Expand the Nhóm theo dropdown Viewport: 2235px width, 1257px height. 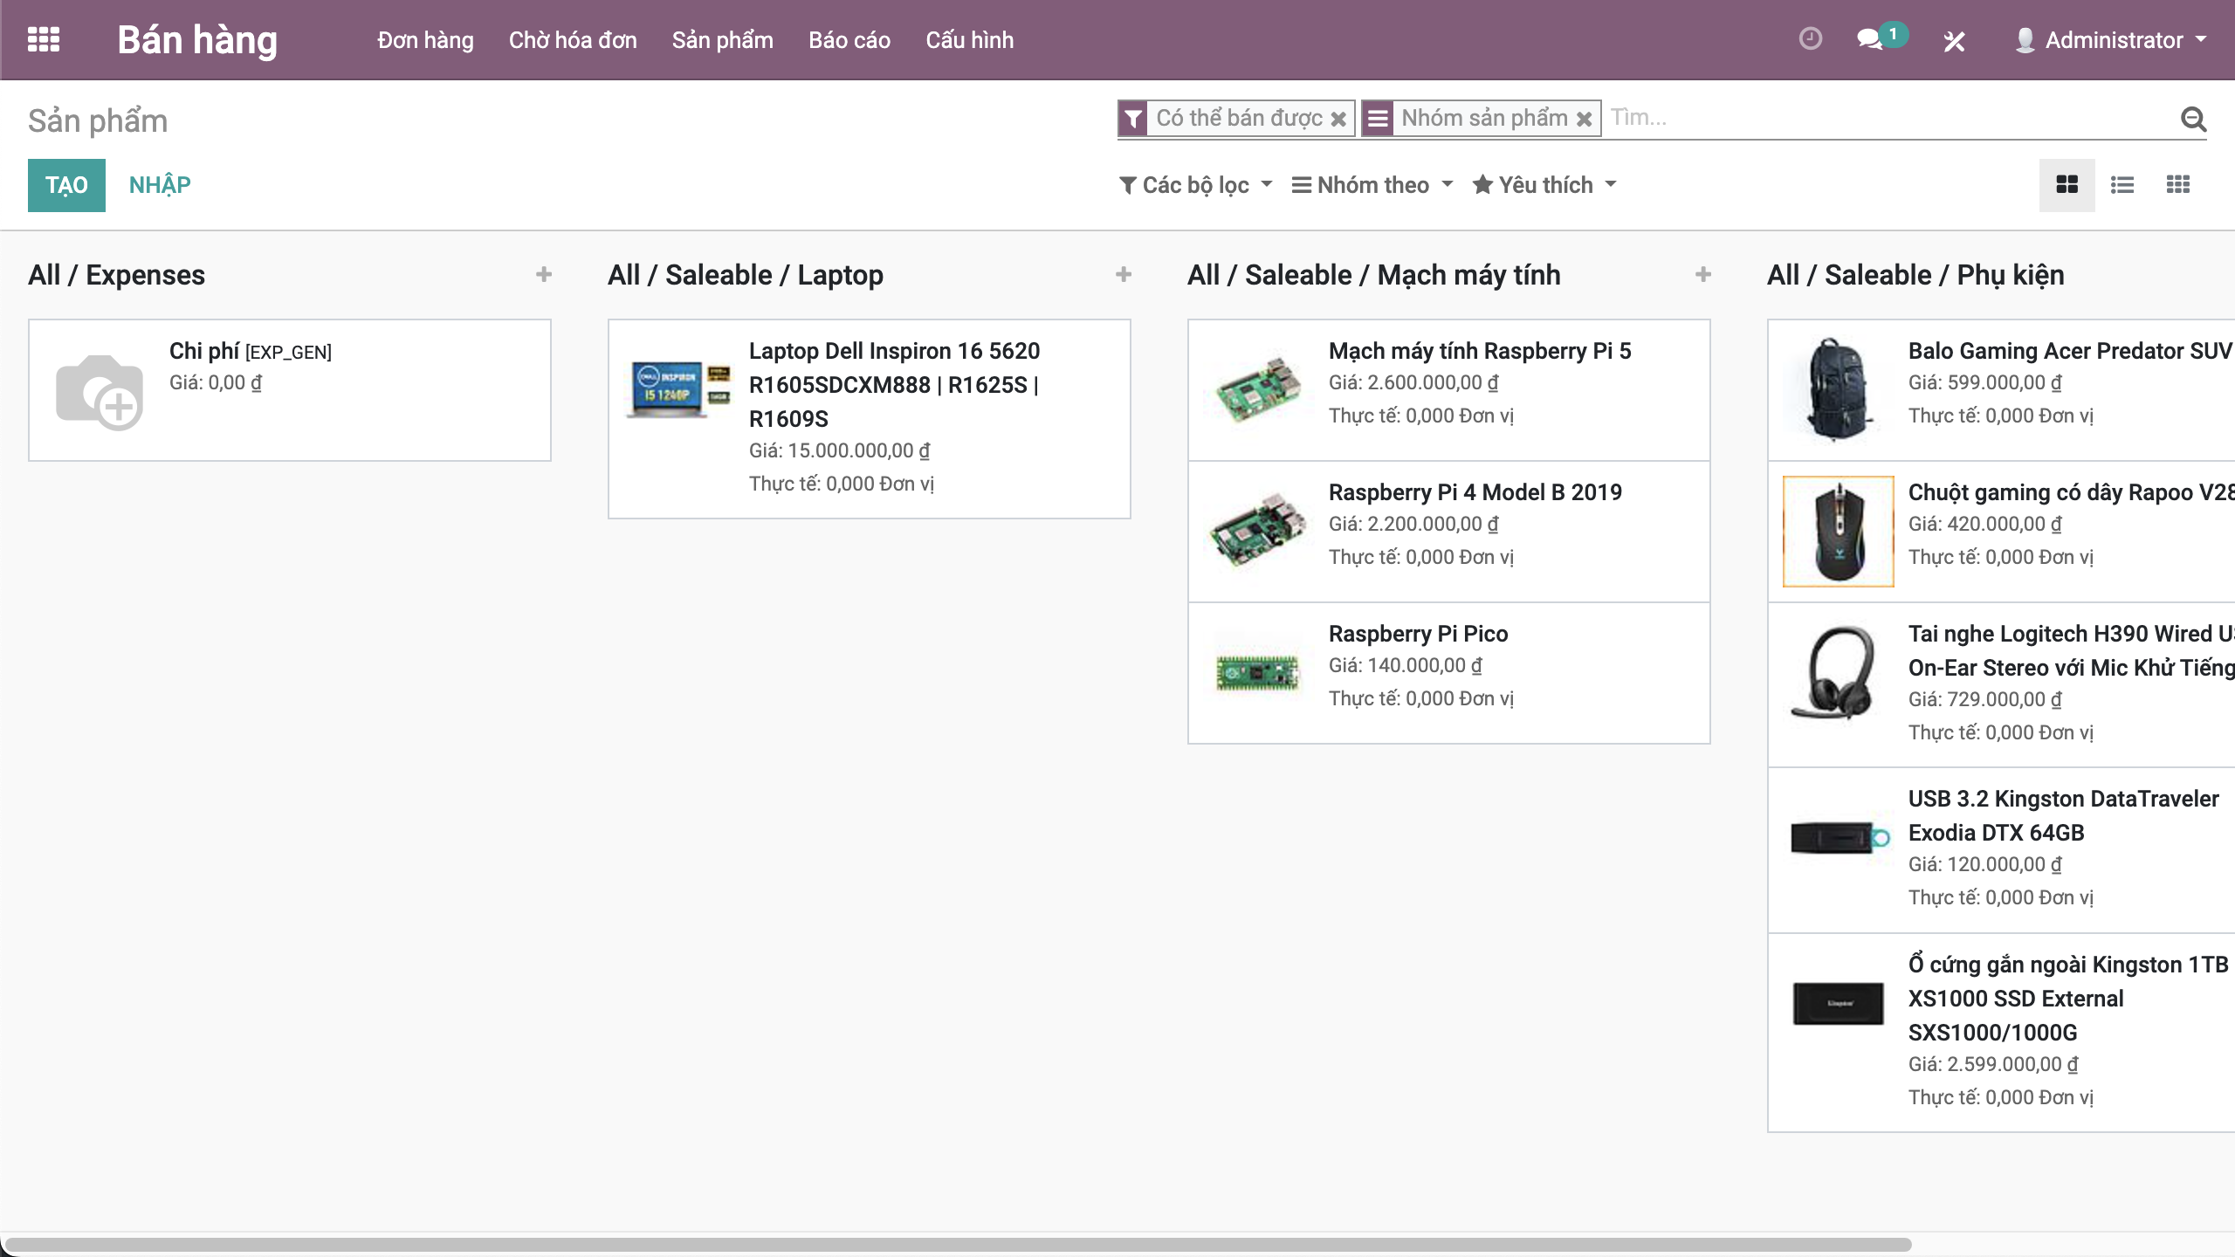point(1372,185)
